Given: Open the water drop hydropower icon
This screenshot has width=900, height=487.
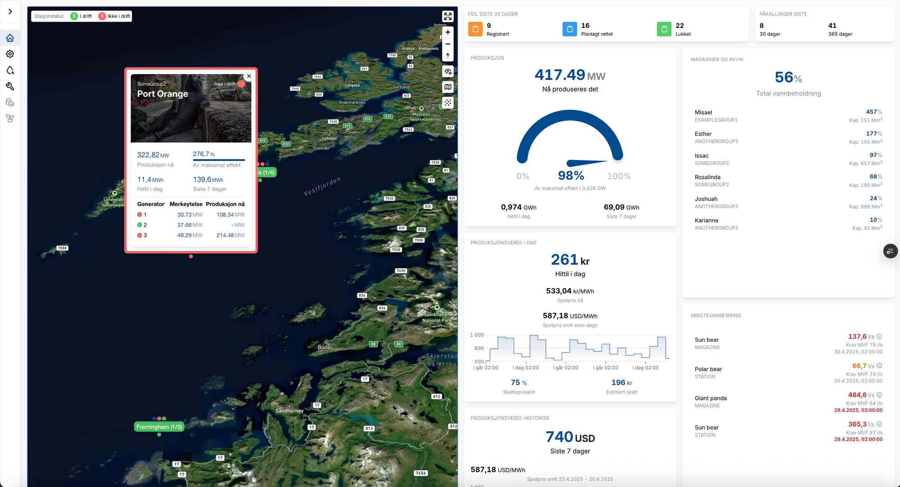Looking at the screenshot, I should coord(10,70).
